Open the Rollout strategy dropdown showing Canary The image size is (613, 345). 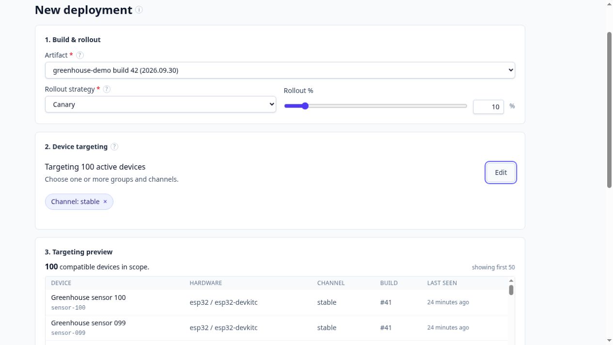point(160,104)
